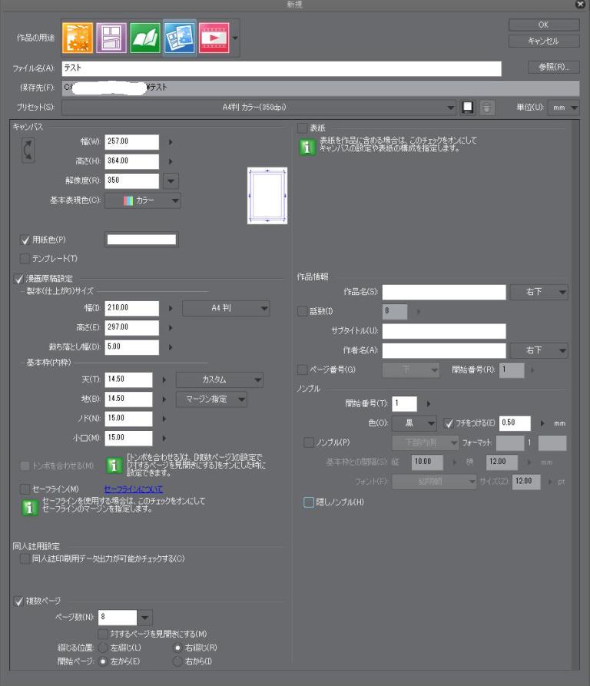The image size is (590, 686).
Task: Enable the 隠しノンブル(H) checkbox
Action: 308,502
